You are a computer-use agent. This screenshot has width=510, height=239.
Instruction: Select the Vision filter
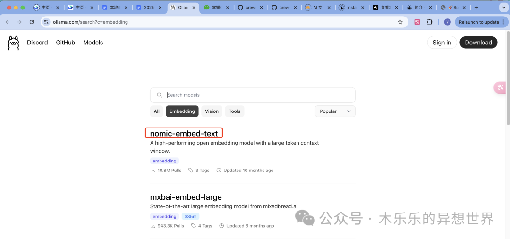point(212,111)
